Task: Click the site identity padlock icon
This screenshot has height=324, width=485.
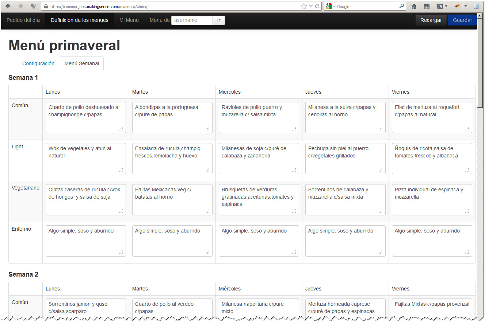Action: pyautogui.click(x=46, y=6)
